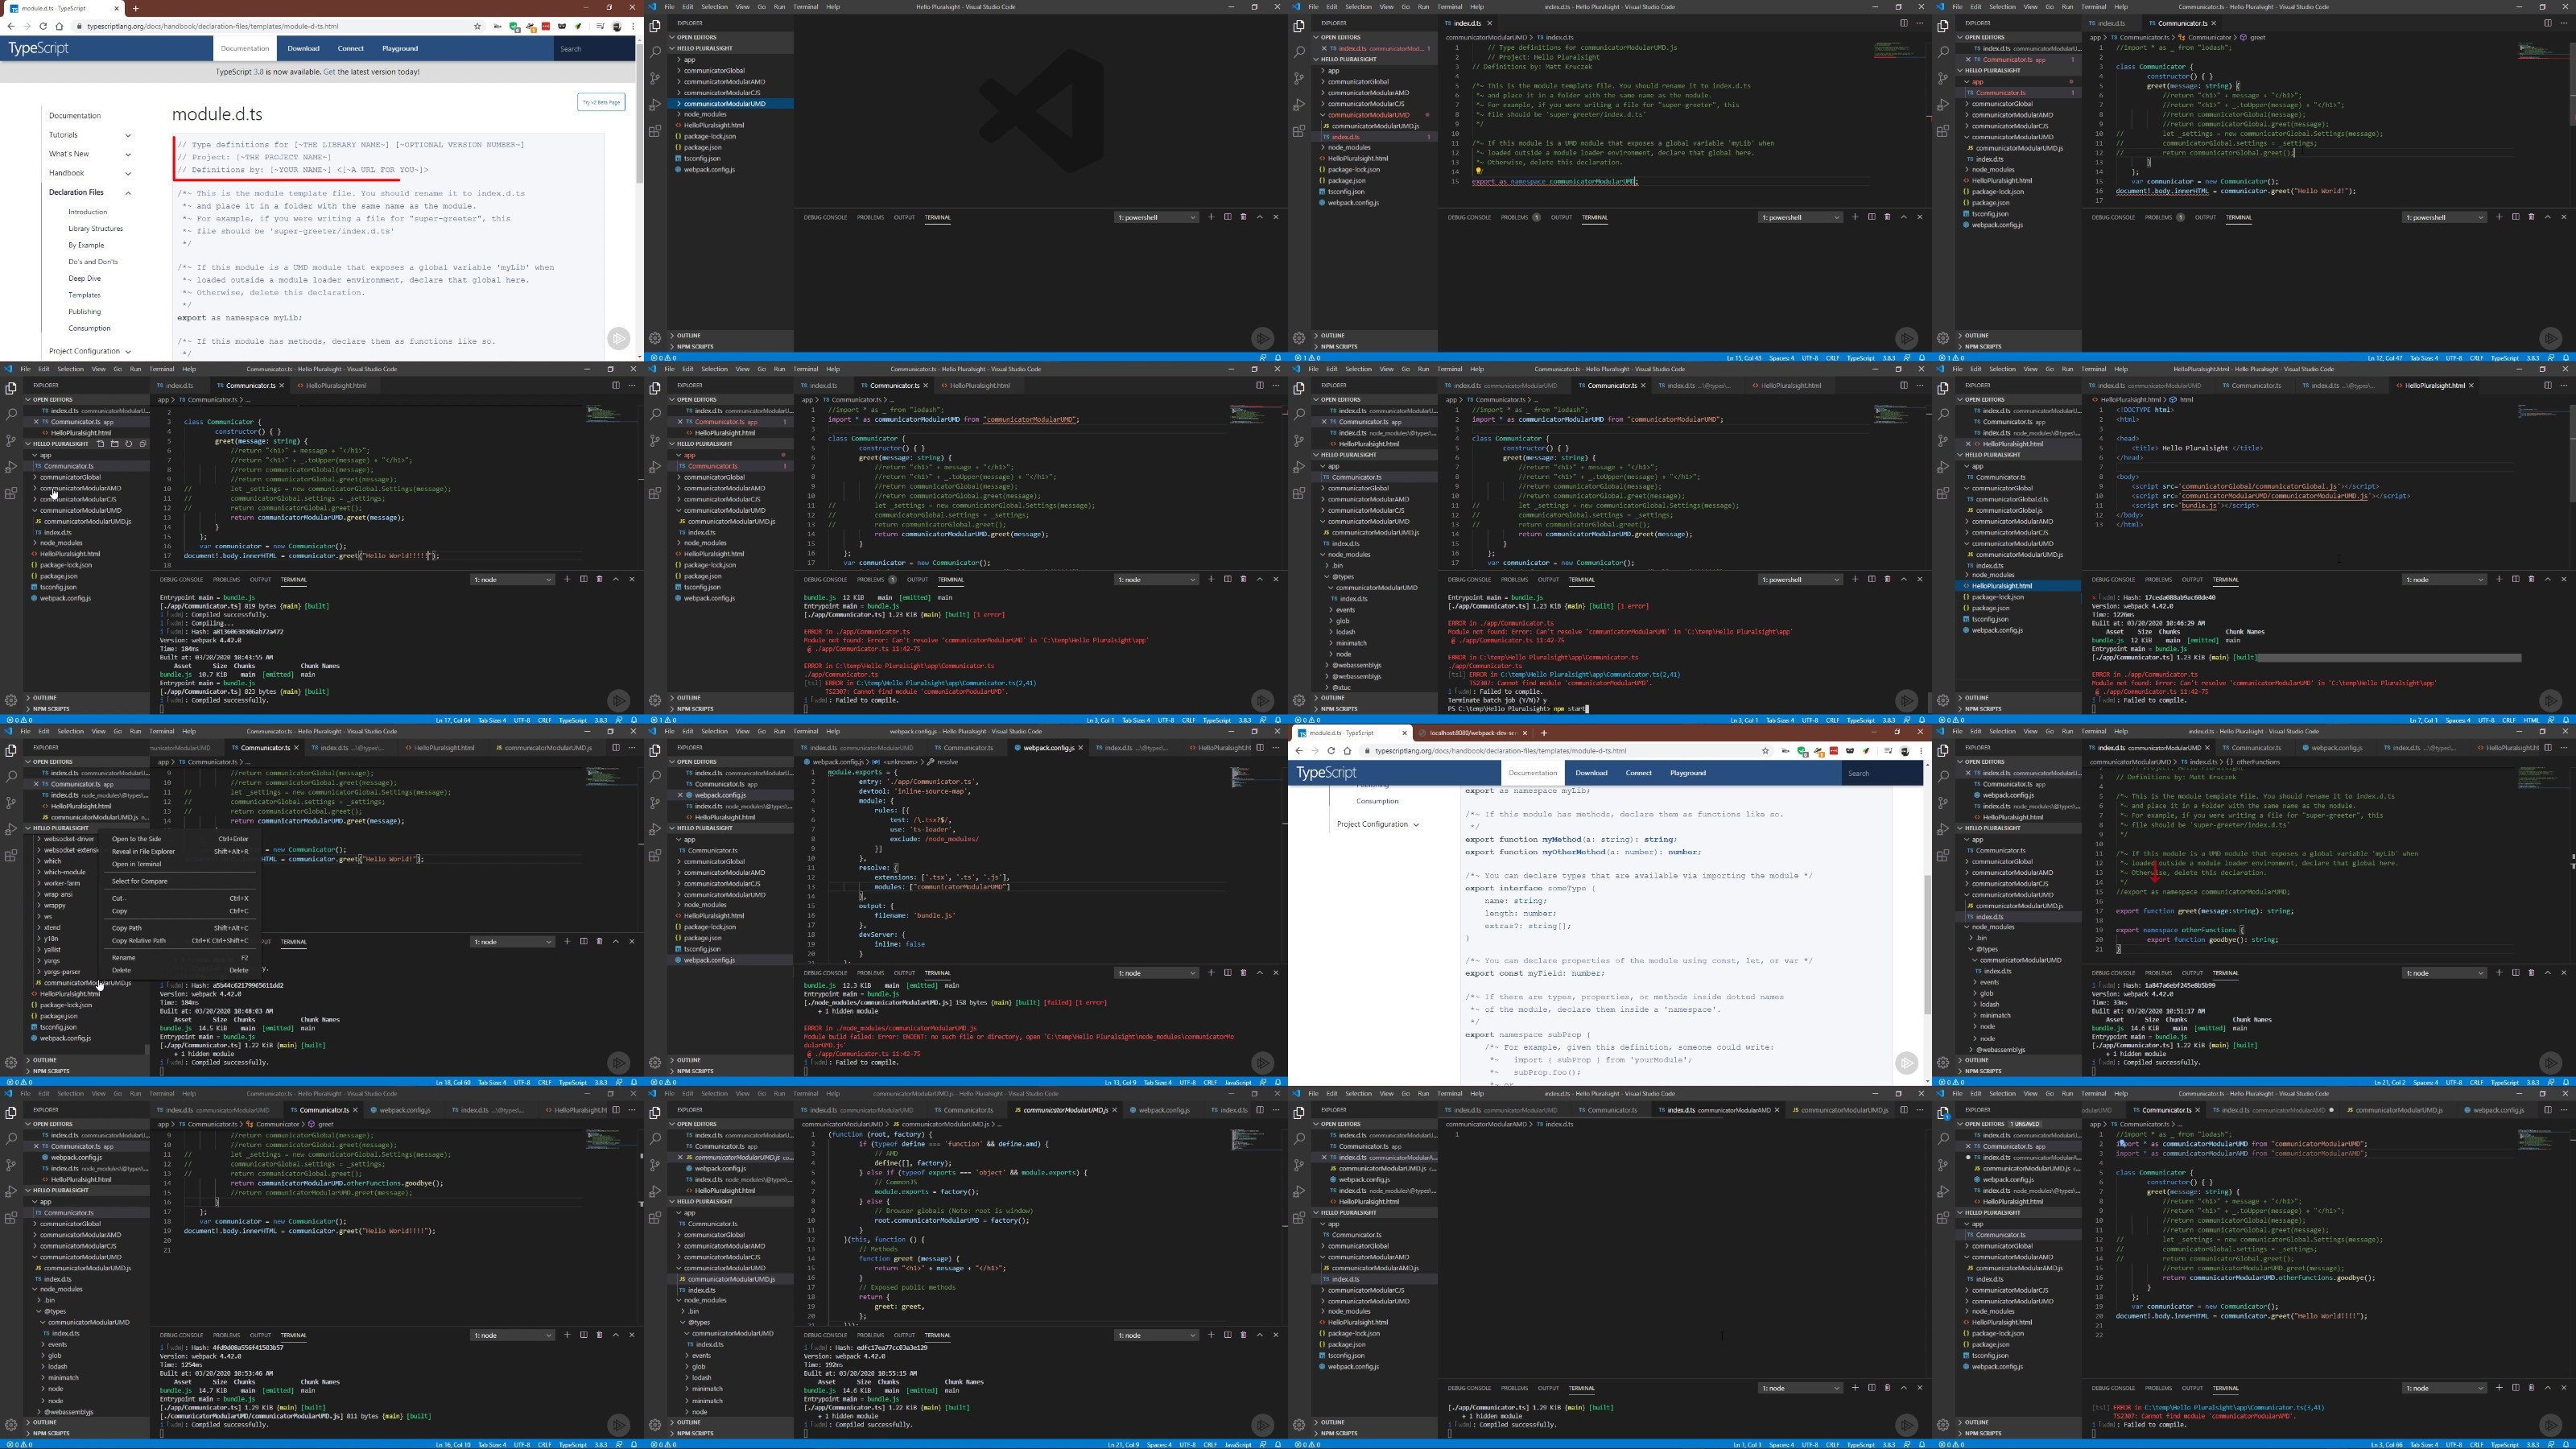2576x1449 pixels.
Task: Click New File icon in HELLO PLURALSIGHT explorer header
Action: click(x=100, y=444)
